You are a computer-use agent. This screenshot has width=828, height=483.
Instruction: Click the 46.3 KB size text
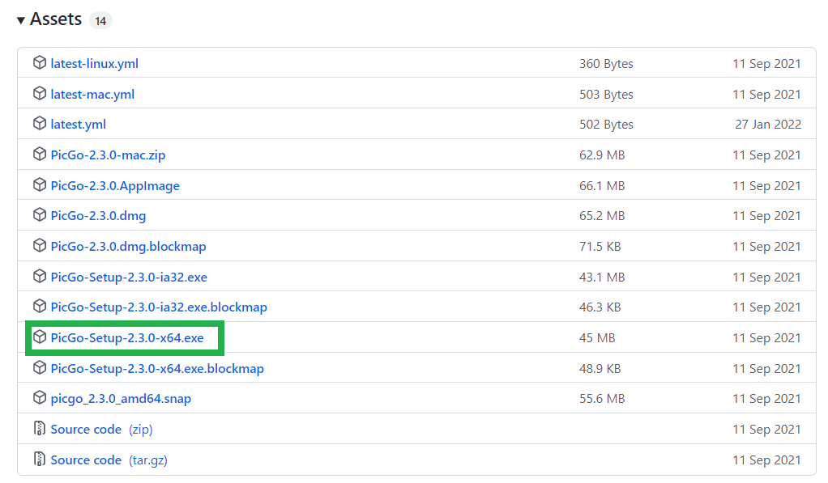(x=600, y=307)
